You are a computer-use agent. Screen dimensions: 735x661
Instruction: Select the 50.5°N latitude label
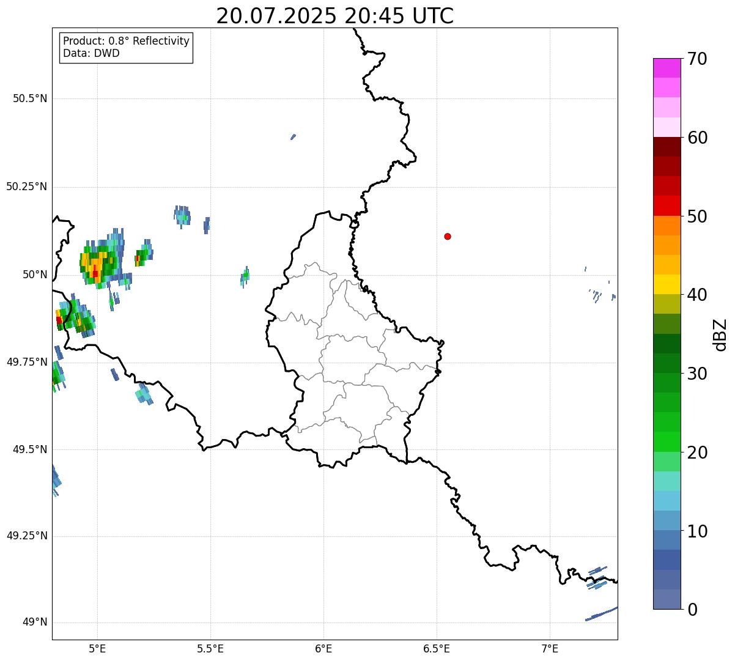click(30, 99)
